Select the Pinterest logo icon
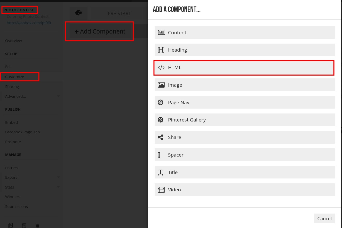 [x=161, y=120]
